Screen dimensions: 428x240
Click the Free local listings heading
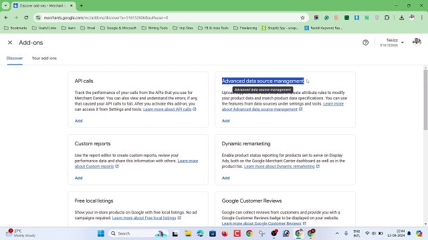click(94, 201)
